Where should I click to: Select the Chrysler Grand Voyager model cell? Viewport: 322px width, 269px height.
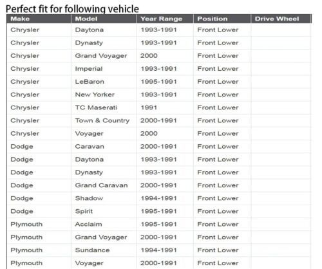[104, 56]
